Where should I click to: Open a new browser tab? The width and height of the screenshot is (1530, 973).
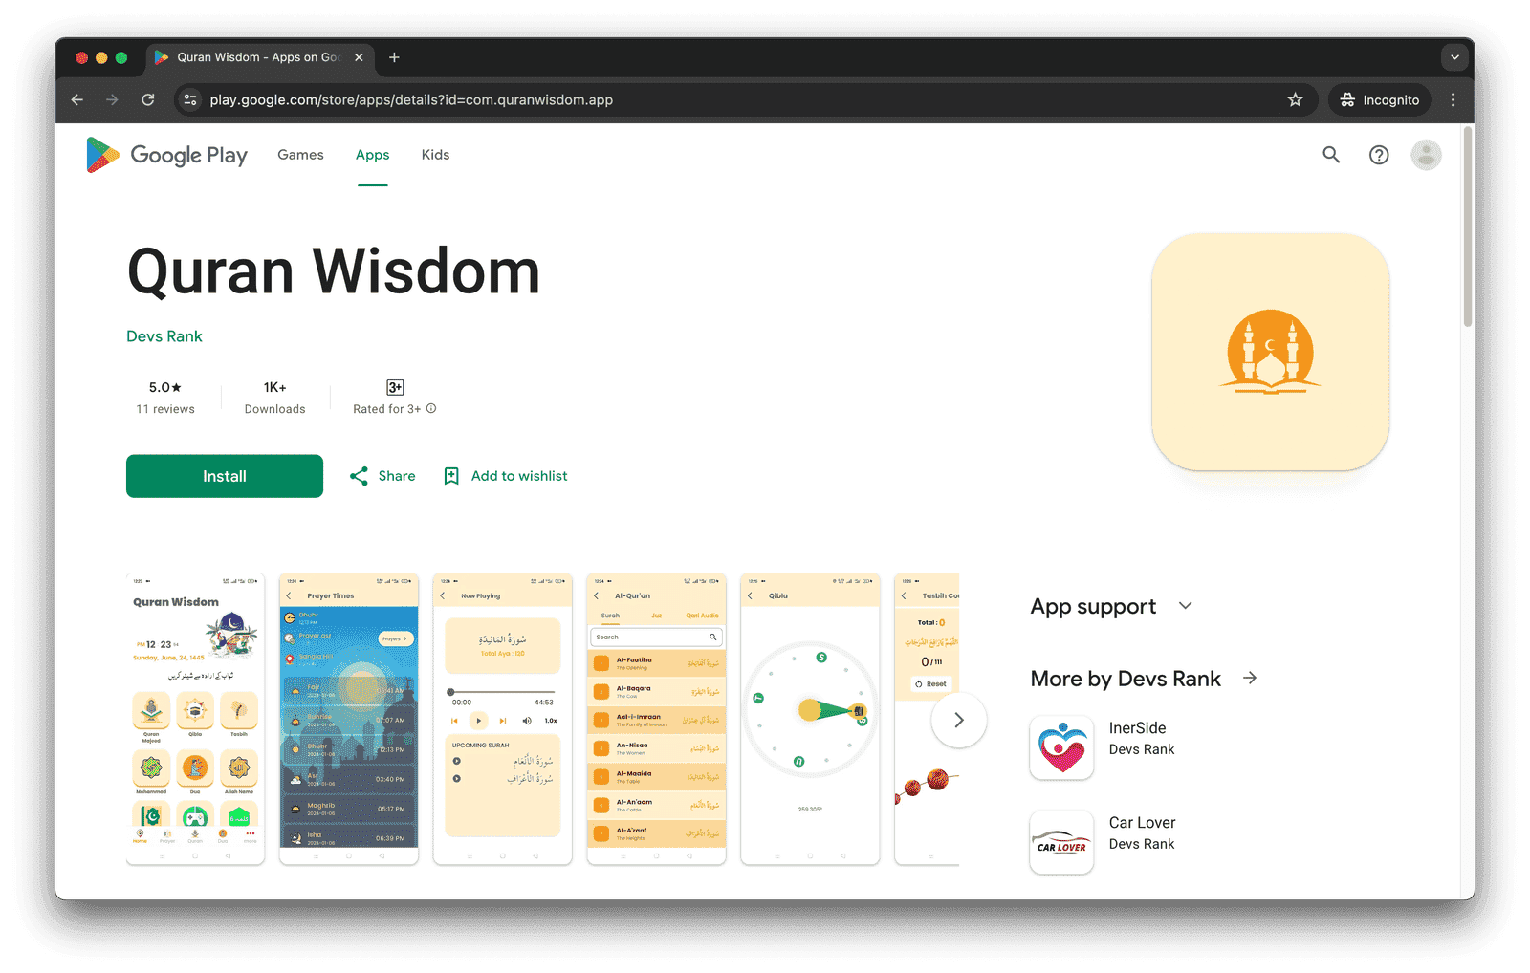point(394,57)
